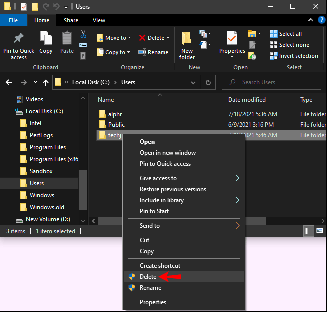This screenshot has height=312, width=327.
Task: Click the New folder quick access toolbar icon
Action: [x=35, y=7]
